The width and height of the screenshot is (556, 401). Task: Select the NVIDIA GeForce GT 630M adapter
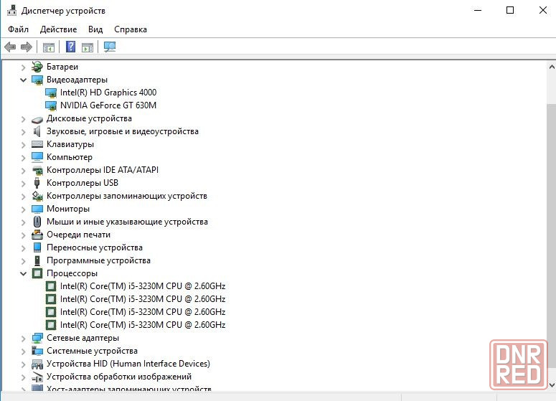pos(108,105)
